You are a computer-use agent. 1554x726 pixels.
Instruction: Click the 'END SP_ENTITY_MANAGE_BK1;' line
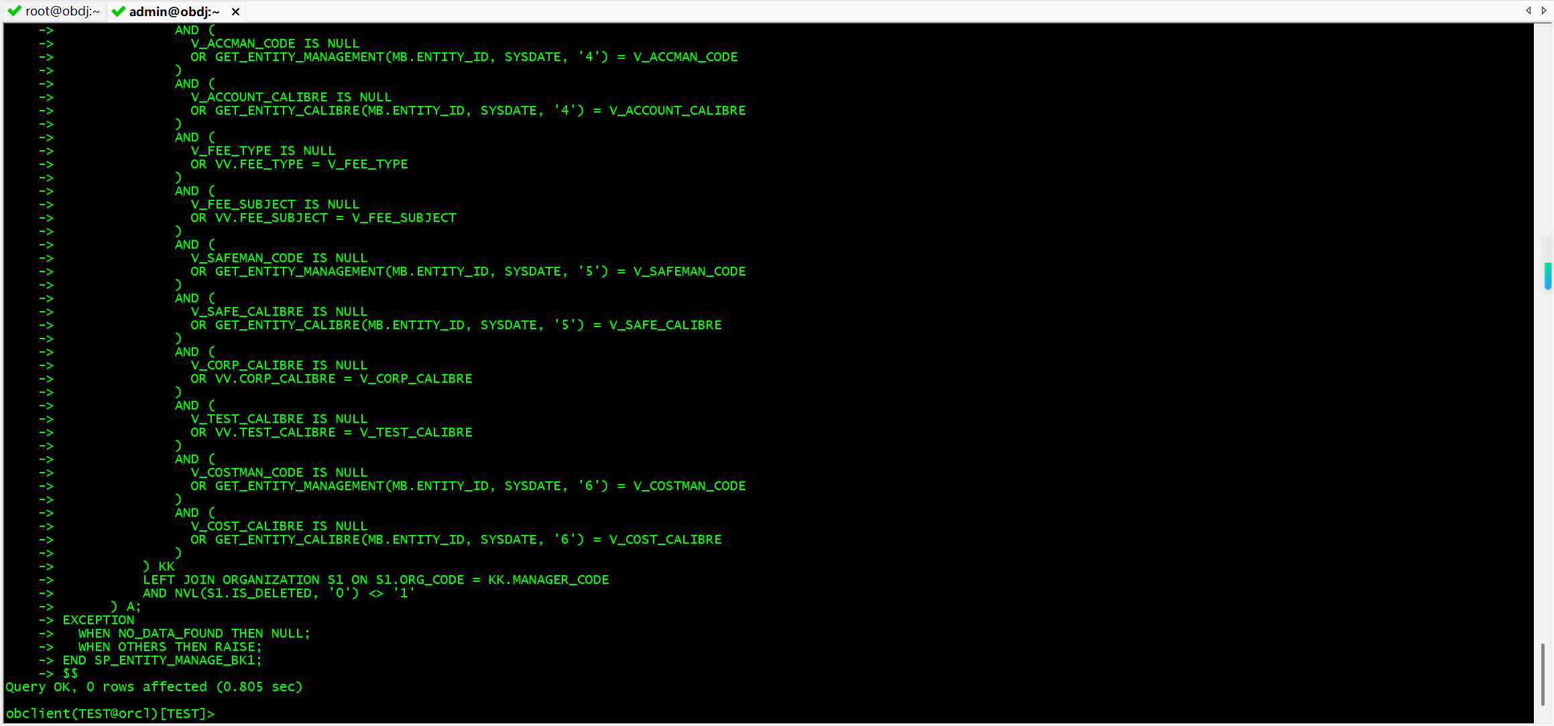[162, 660]
